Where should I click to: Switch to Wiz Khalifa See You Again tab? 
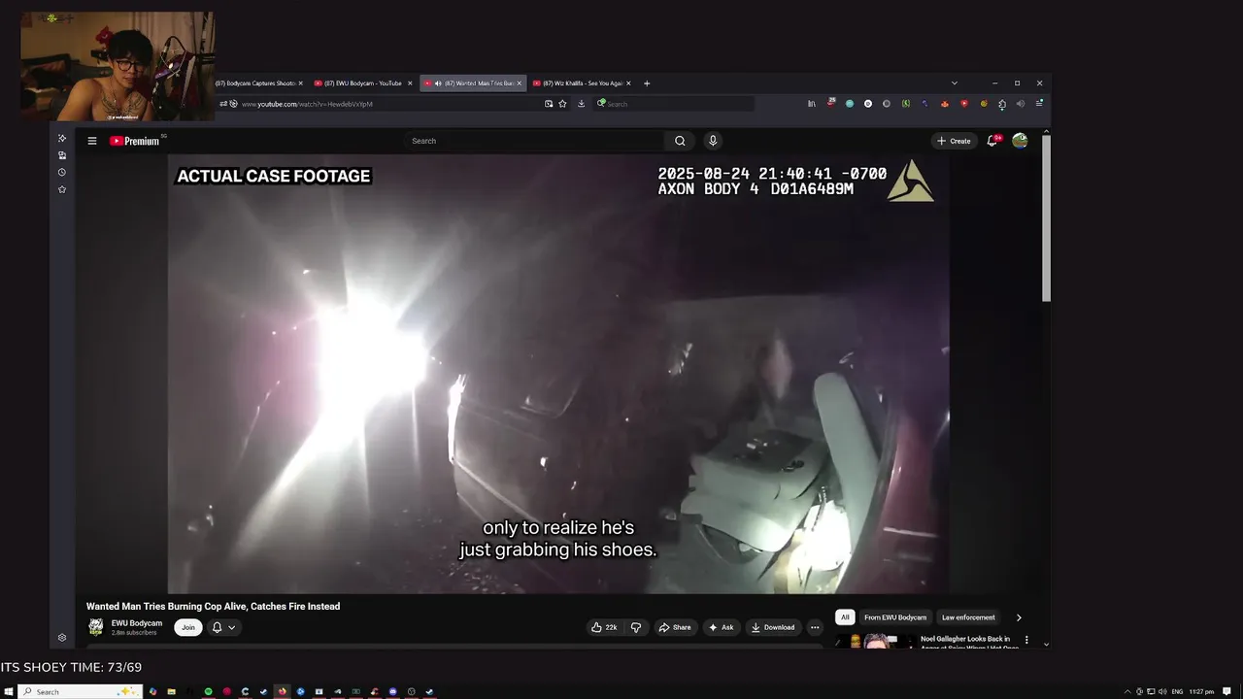click(x=580, y=83)
